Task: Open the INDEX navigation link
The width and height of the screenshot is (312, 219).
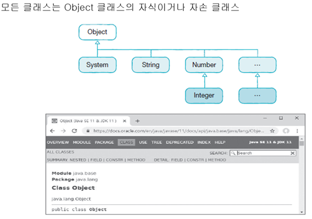Action: point(204,142)
